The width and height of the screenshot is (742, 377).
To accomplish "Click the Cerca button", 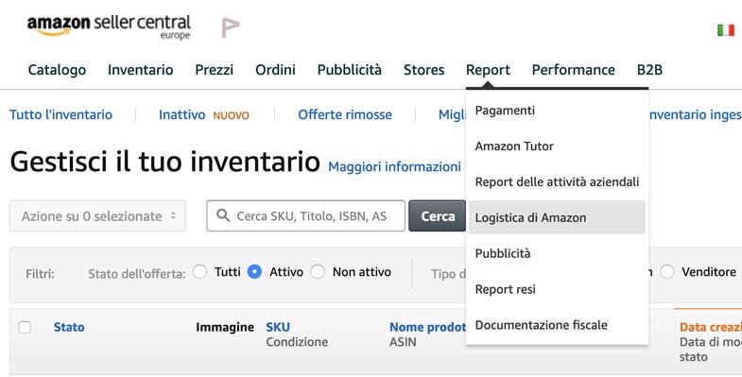I will click(438, 215).
